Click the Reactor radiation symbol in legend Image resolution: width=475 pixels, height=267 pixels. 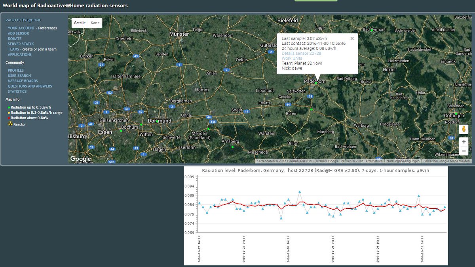pos(10,124)
